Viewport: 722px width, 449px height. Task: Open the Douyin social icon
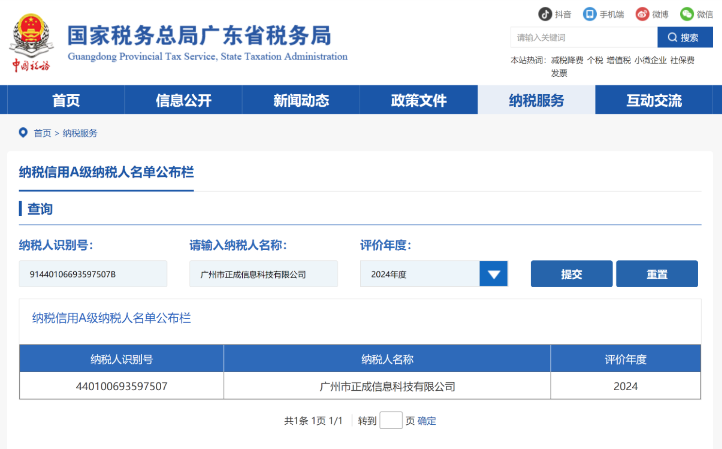[x=545, y=14]
